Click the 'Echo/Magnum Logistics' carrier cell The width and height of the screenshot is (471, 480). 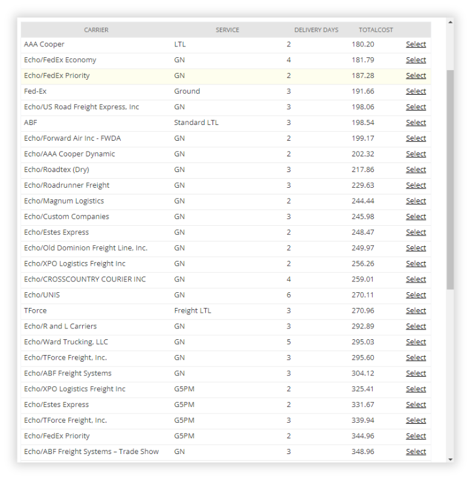point(64,201)
